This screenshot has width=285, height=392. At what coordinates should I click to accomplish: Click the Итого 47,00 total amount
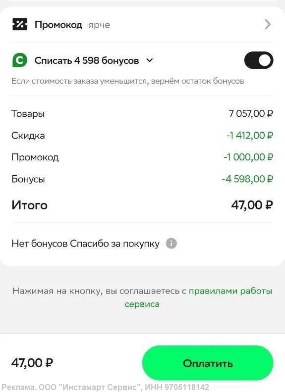pos(252,205)
